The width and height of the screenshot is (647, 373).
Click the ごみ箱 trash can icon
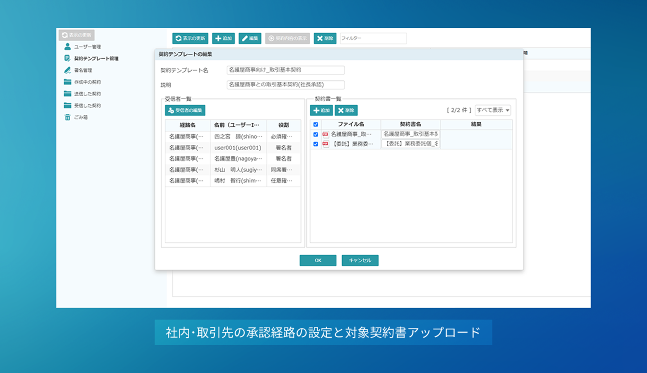point(68,117)
